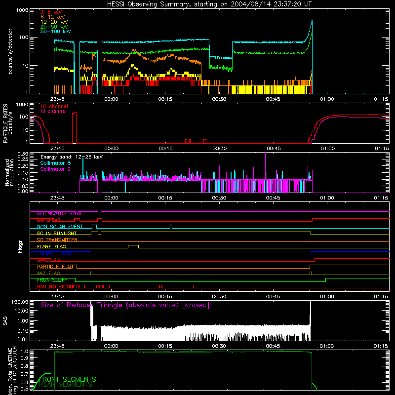Image resolution: width=395 pixels, height=395 pixels.
Task: Click the AAZ_FLAG label
Action: pyautogui.click(x=48, y=273)
